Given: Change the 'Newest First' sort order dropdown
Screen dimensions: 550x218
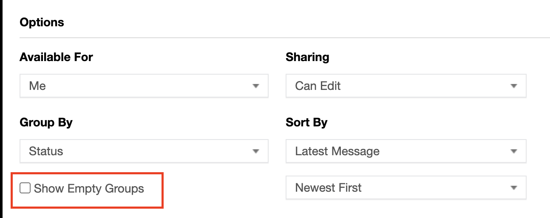Looking at the screenshot, I should (x=406, y=188).
